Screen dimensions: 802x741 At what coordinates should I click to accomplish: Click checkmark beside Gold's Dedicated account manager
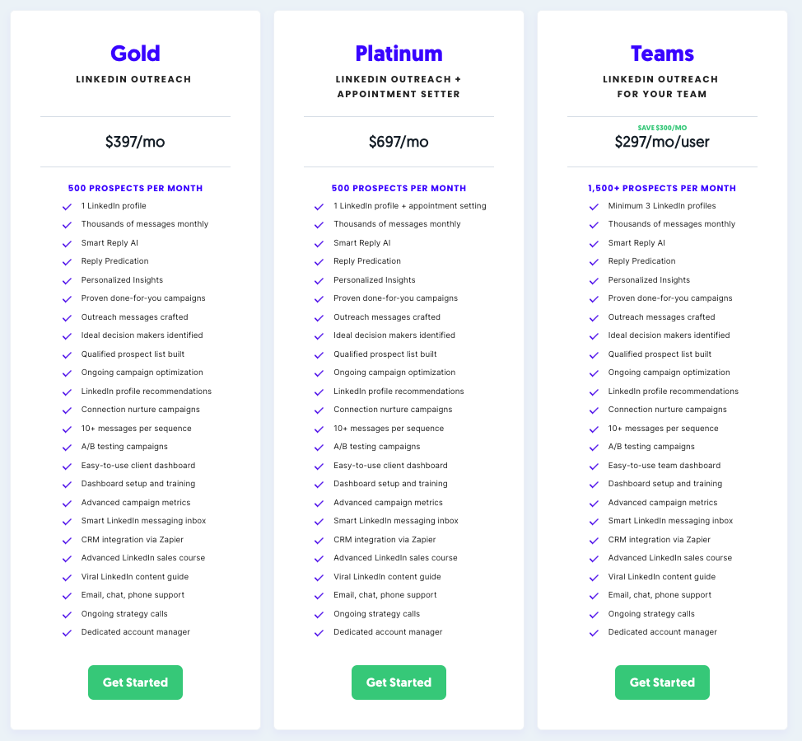pyautogui.click(x=67, y=633)
